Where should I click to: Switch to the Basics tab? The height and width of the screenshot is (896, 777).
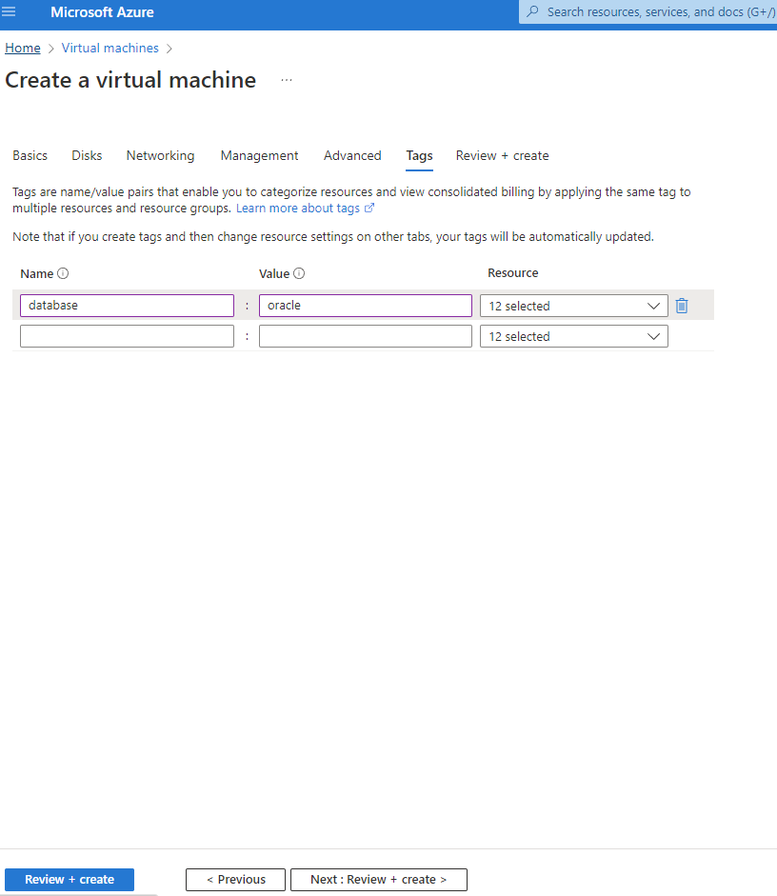[x=30, y=155]
